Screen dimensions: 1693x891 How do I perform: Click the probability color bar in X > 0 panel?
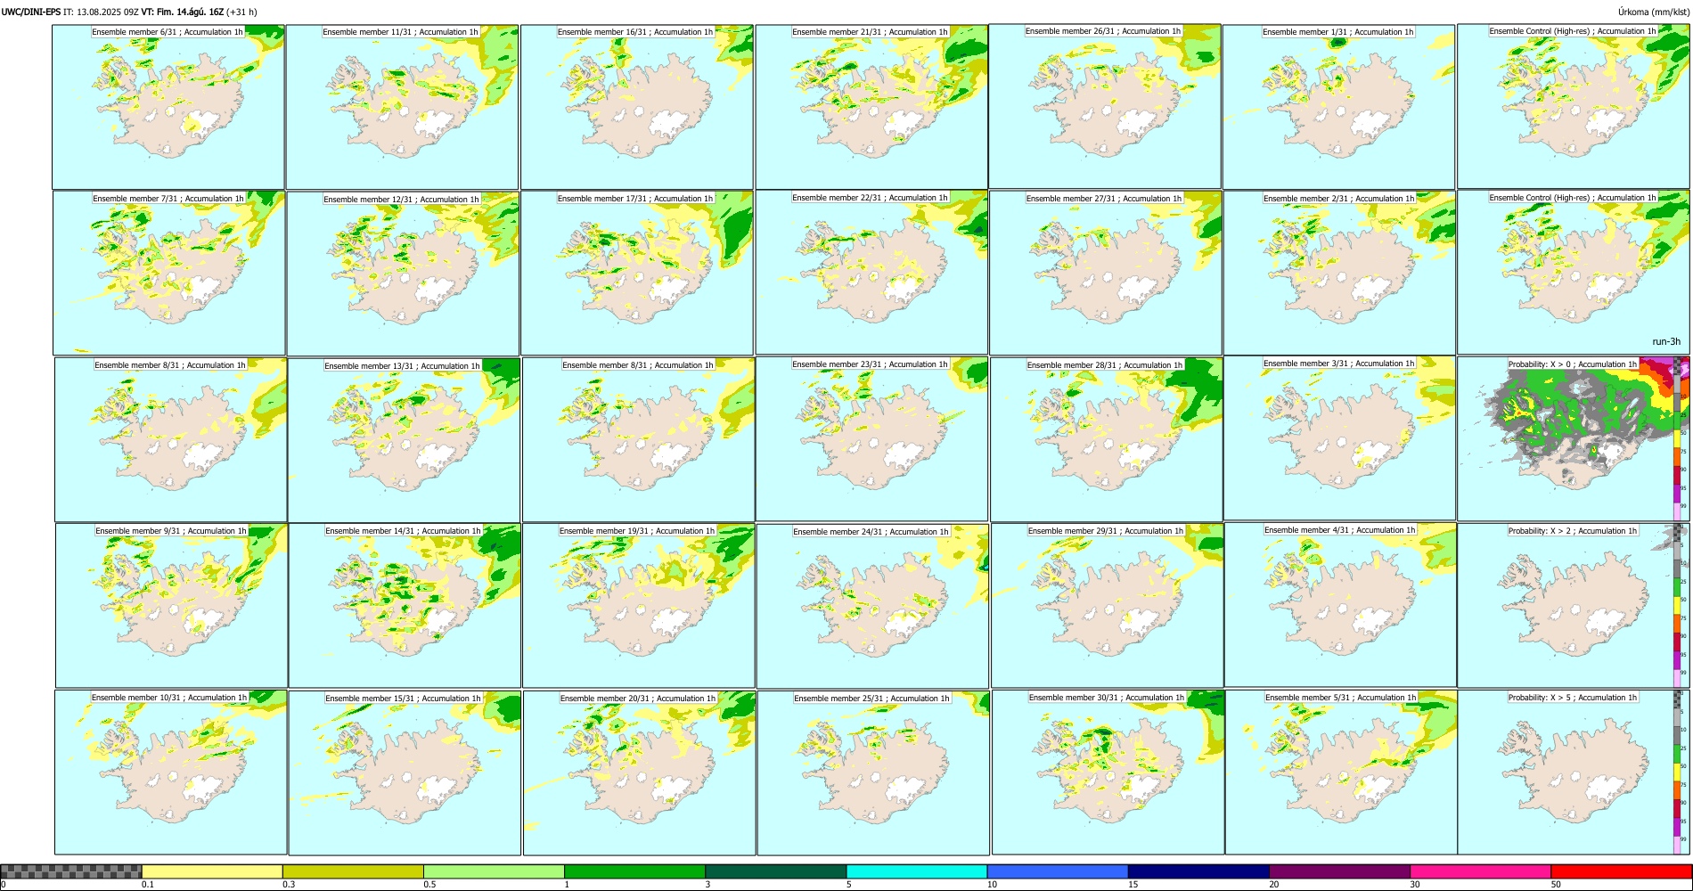click(1678, 439)
